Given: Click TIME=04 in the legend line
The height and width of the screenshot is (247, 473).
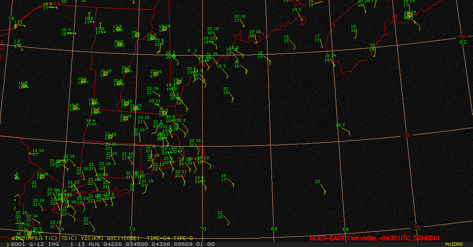Looking at the screenshot, I should pyautogui.click(x=159, y=238).
